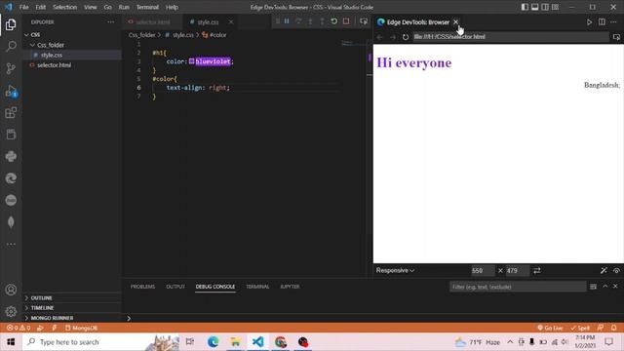Screen dimensions: 624x351
Task: Go forward in DevTools browser
Action: click(393, 37)
